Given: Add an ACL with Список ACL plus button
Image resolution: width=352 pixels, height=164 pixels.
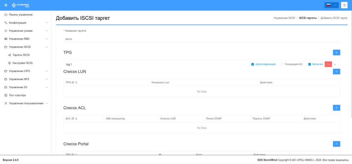Looking at the screenshot, I should [x=336, y=108].
